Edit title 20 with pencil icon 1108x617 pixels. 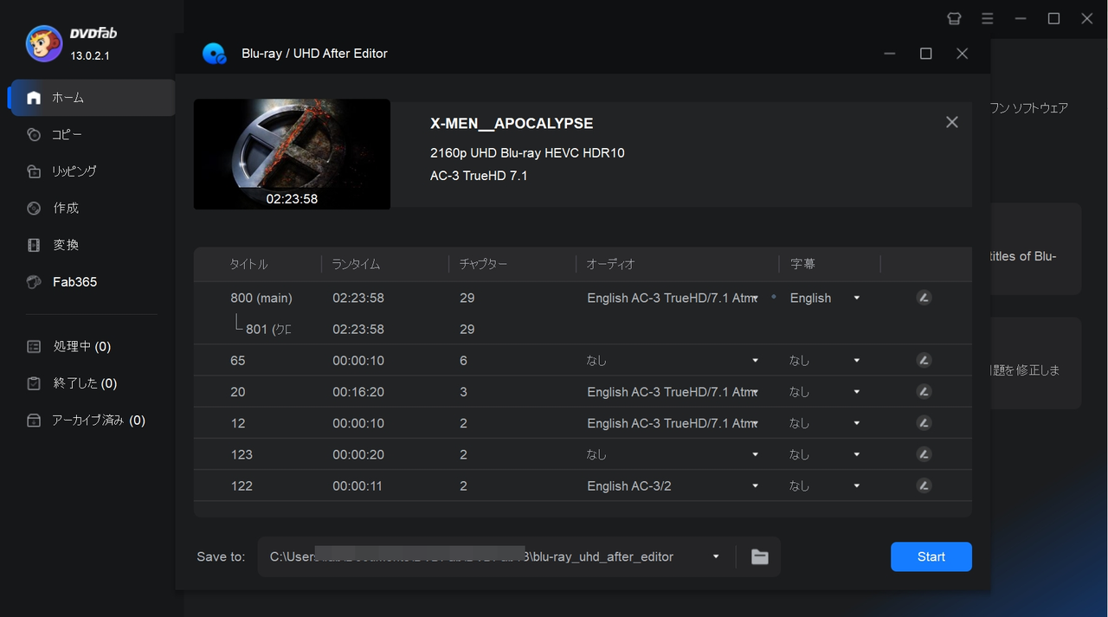[x=924, y=392]
